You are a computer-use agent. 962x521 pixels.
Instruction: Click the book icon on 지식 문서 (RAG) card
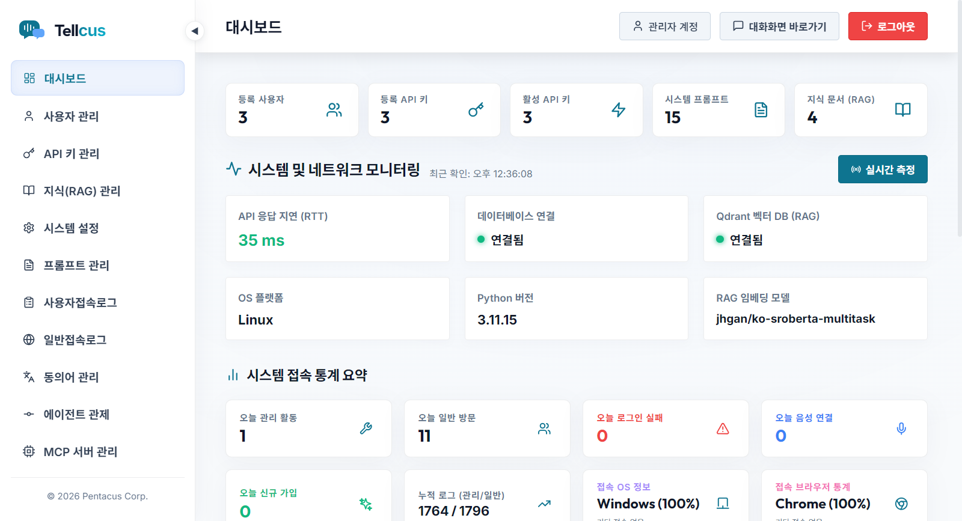tap(903, 110)
